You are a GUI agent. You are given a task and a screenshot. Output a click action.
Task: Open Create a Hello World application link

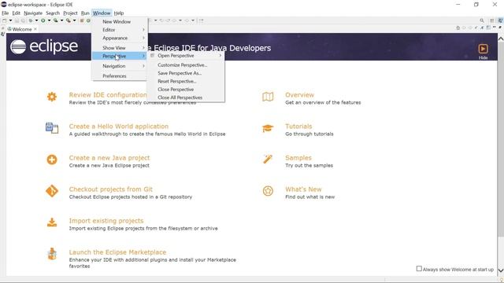[119, 126]
